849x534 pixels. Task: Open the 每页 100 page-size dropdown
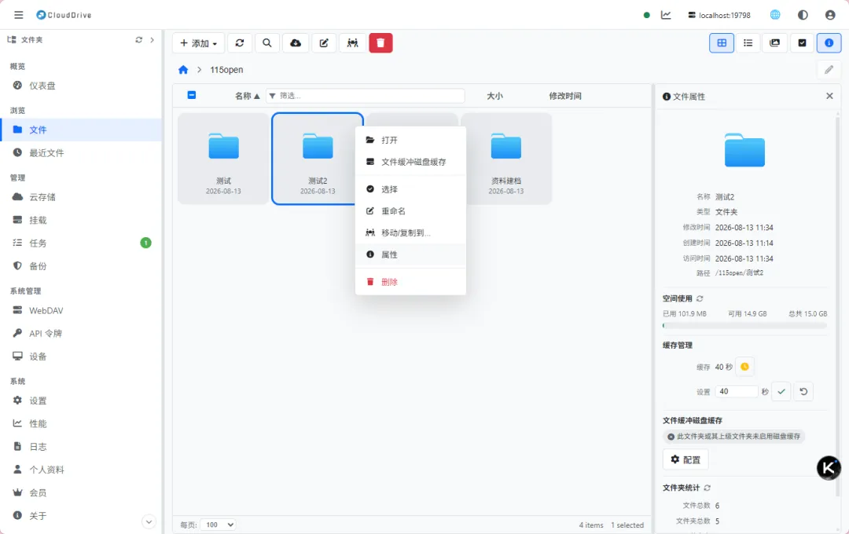click(x=219, y=525)
